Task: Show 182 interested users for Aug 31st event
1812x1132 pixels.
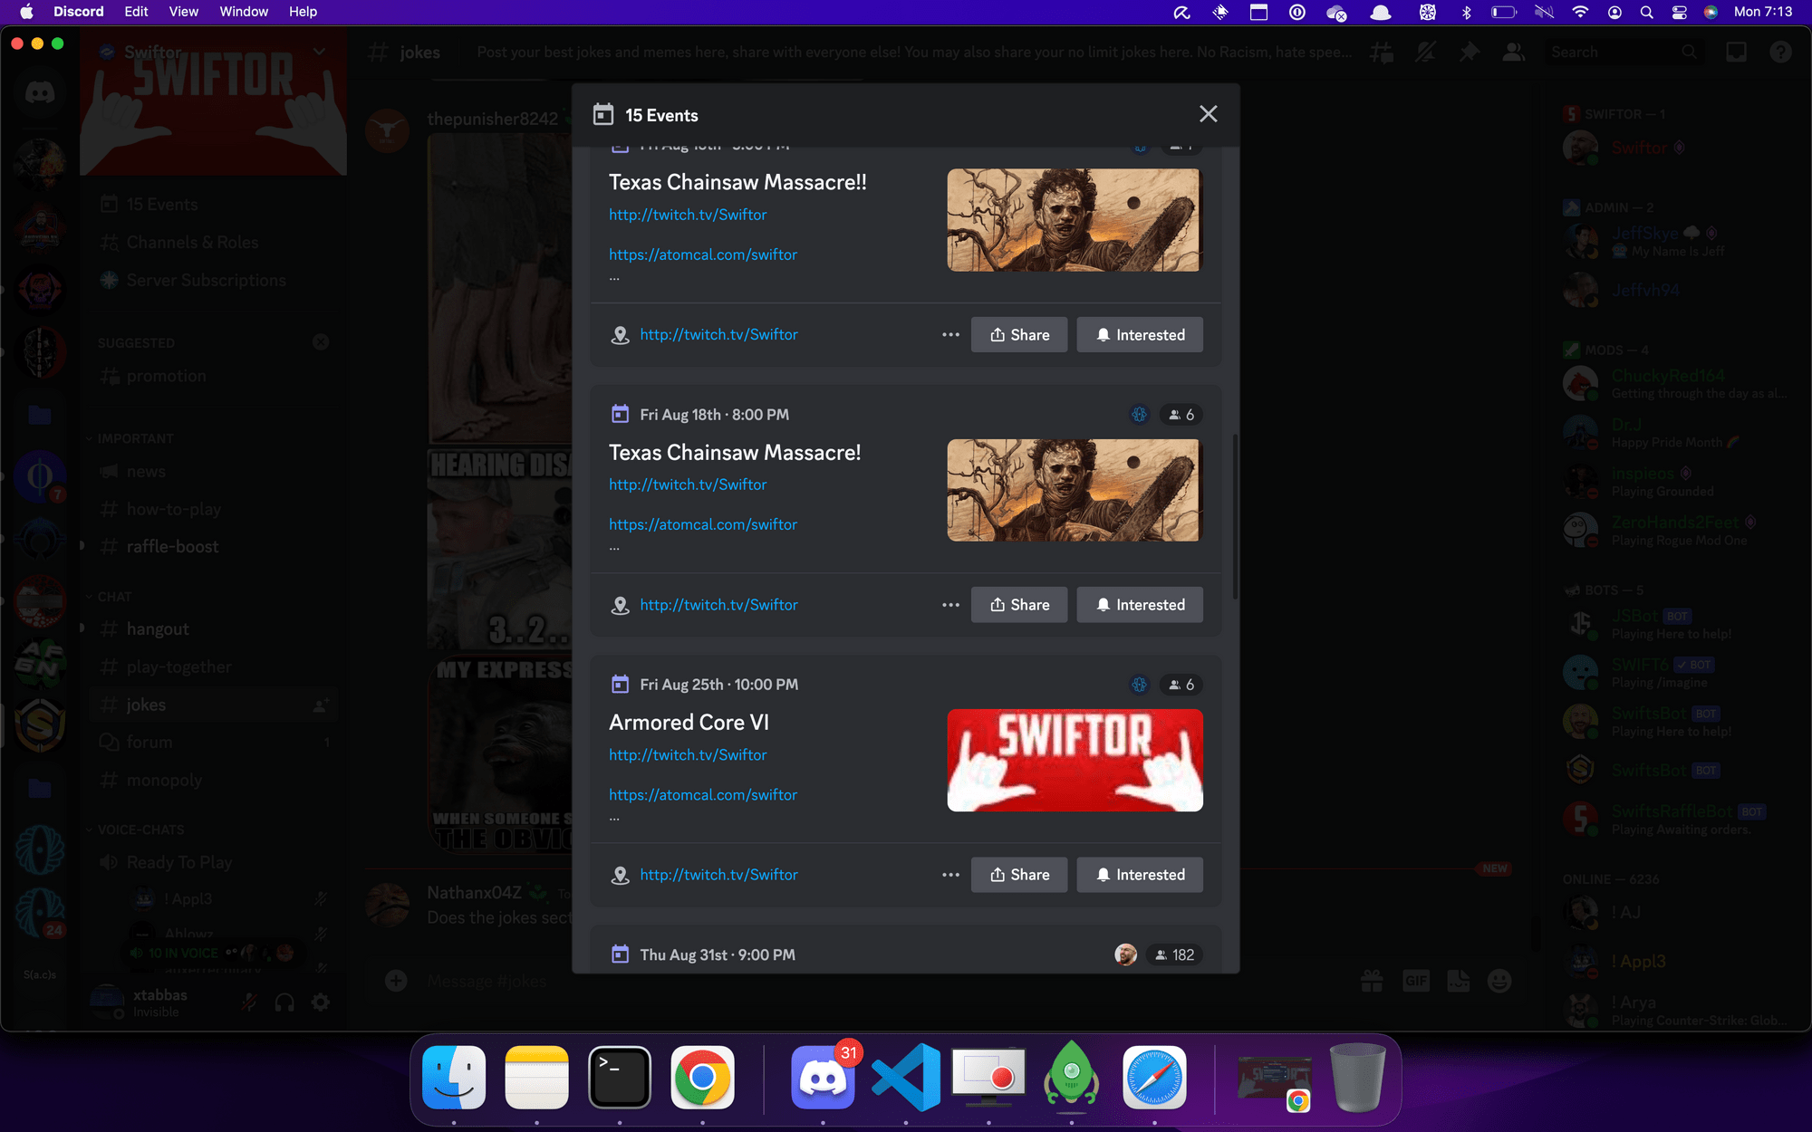Action: click(x=1174, y=955)
